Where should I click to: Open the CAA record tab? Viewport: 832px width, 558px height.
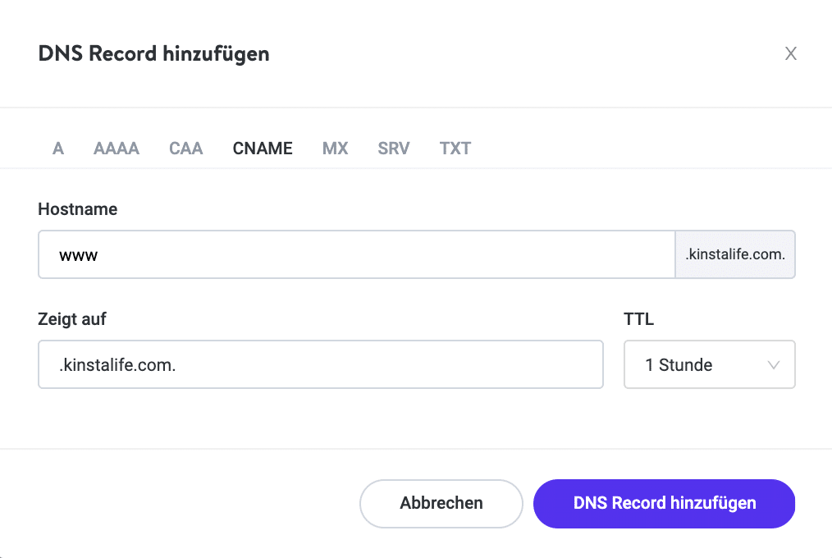point(185,149)
